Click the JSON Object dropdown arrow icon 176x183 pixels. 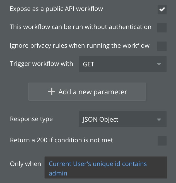point(159,119)
